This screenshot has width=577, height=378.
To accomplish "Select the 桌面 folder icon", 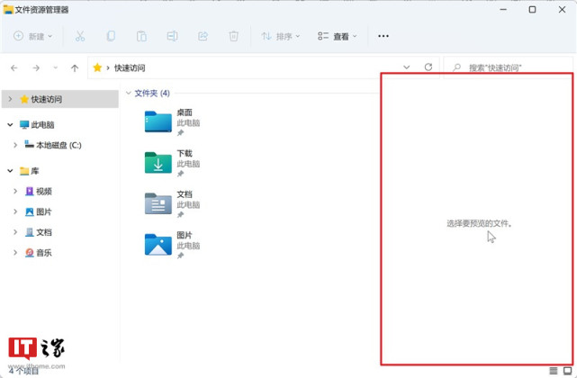I will [158, 121].
